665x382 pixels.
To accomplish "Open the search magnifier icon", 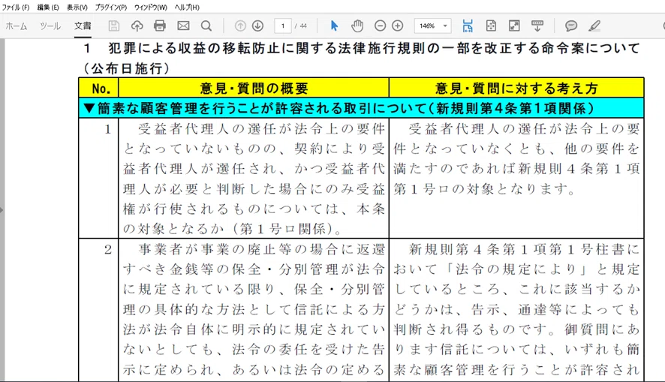I will coord(206,26).
